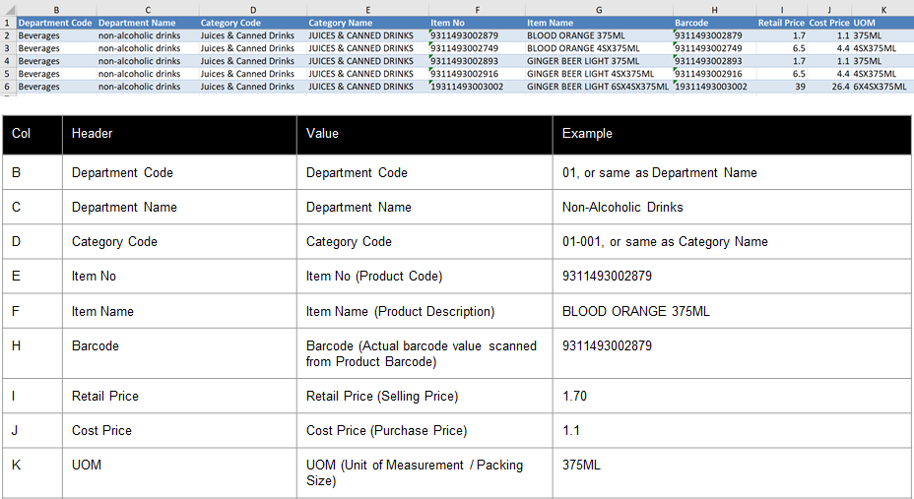Screen dimensions: 914x499
Task: Select Barcode cell '9311493002893' in column H
Action: coord(715,61)
